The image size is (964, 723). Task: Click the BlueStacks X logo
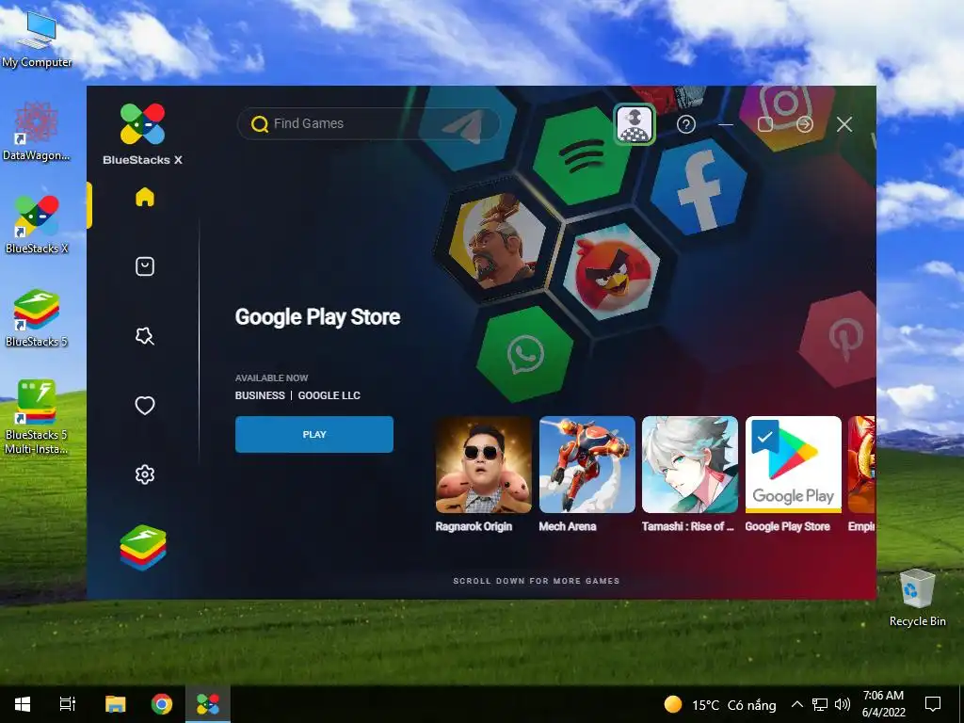coord(143,134)
